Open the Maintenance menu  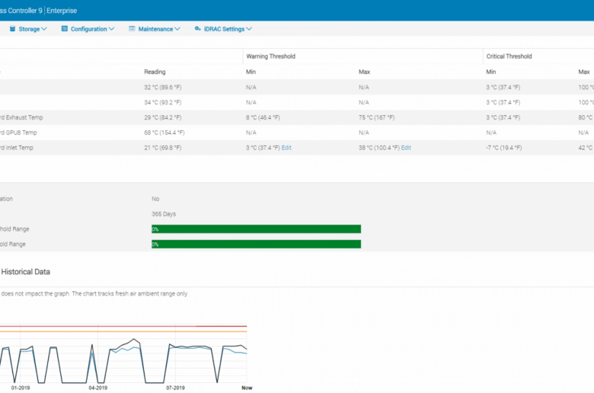point(155,29)
